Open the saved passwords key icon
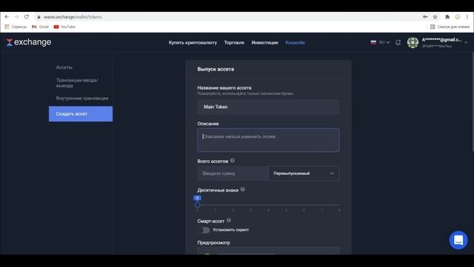Viewport: 474px width, 267px height. click(425, 17)
